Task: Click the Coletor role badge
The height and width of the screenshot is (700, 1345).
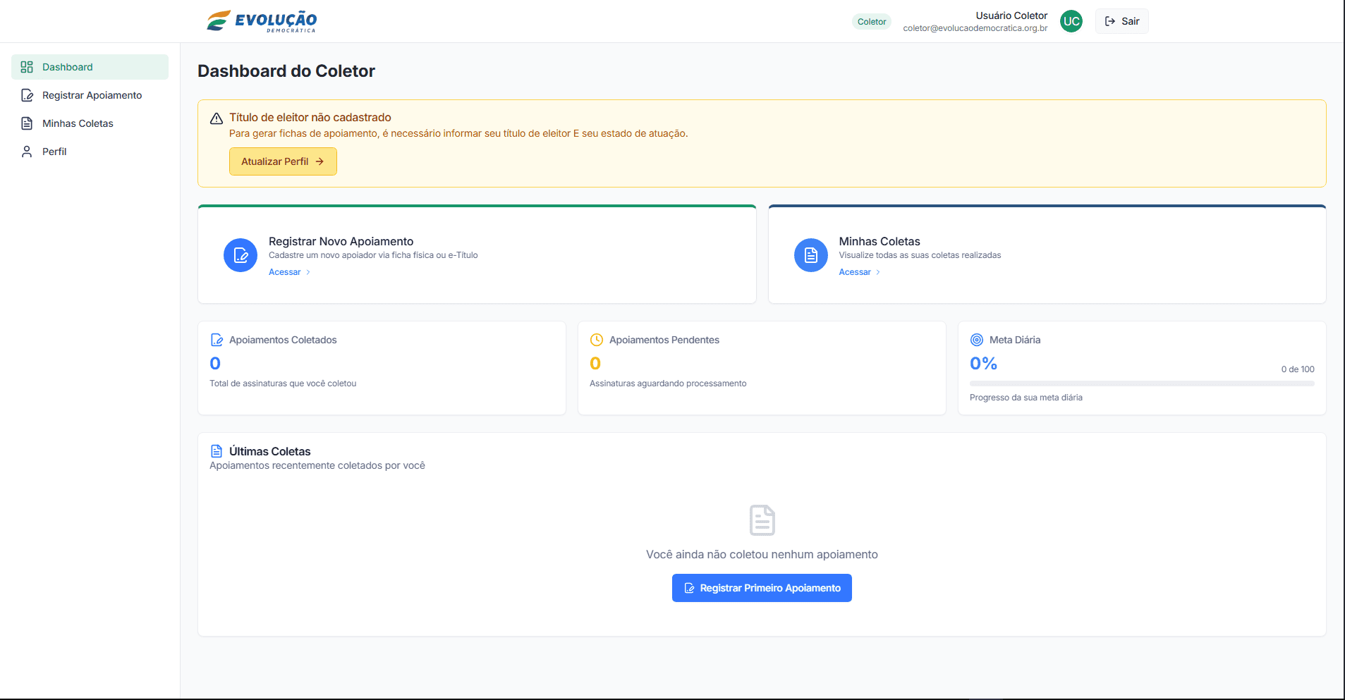Action: click(x=871, y=22)
